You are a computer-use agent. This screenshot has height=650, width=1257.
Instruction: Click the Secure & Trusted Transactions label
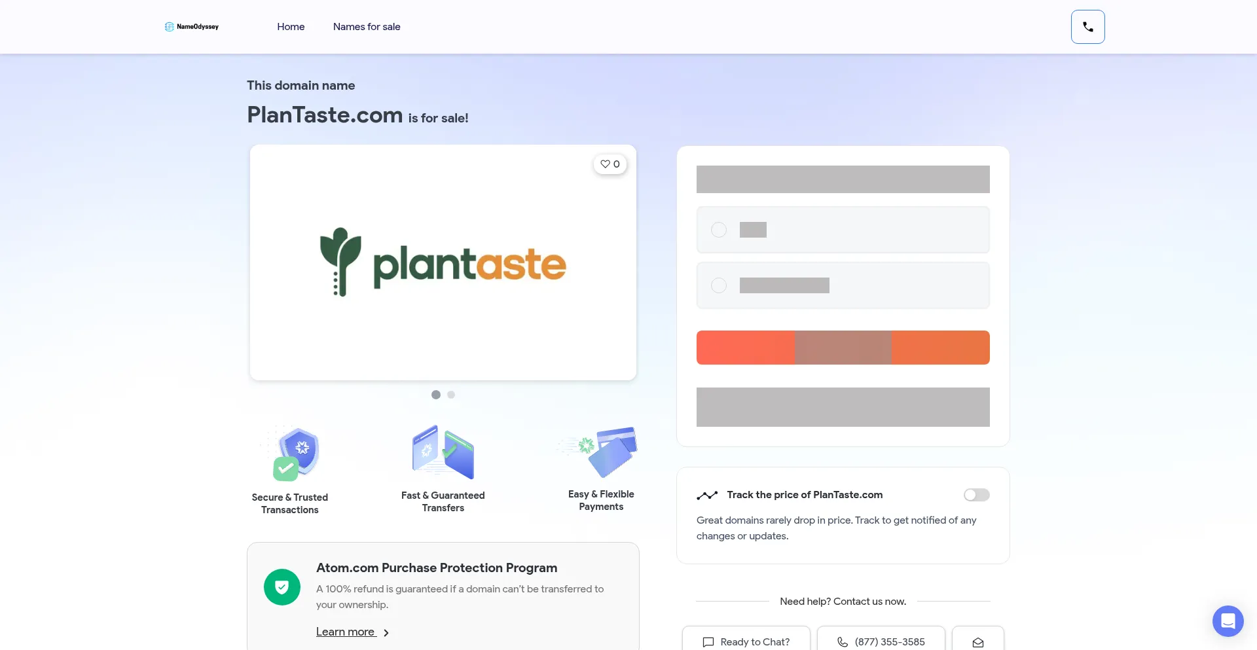point(290,503)
